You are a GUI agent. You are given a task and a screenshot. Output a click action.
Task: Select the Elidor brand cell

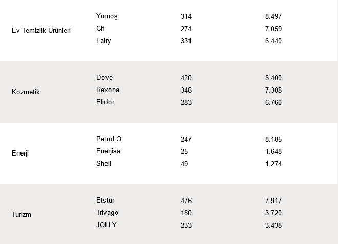[105, 102]
